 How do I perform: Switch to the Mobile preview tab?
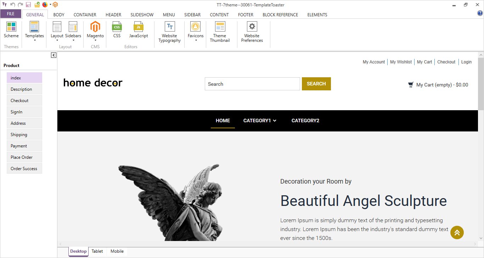(117, 251)
